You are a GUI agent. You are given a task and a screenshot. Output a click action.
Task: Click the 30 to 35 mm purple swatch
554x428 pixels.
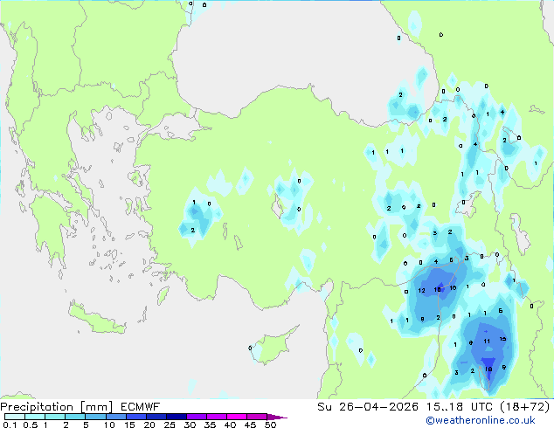pyautogui.click(x=196, y=417)
